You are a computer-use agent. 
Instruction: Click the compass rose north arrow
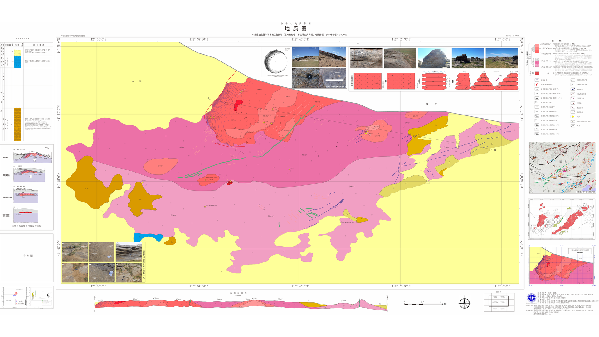click(x=465, y=303)
